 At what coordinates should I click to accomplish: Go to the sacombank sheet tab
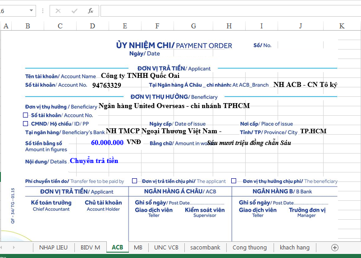pyautogui.click(x=205, y=247)
